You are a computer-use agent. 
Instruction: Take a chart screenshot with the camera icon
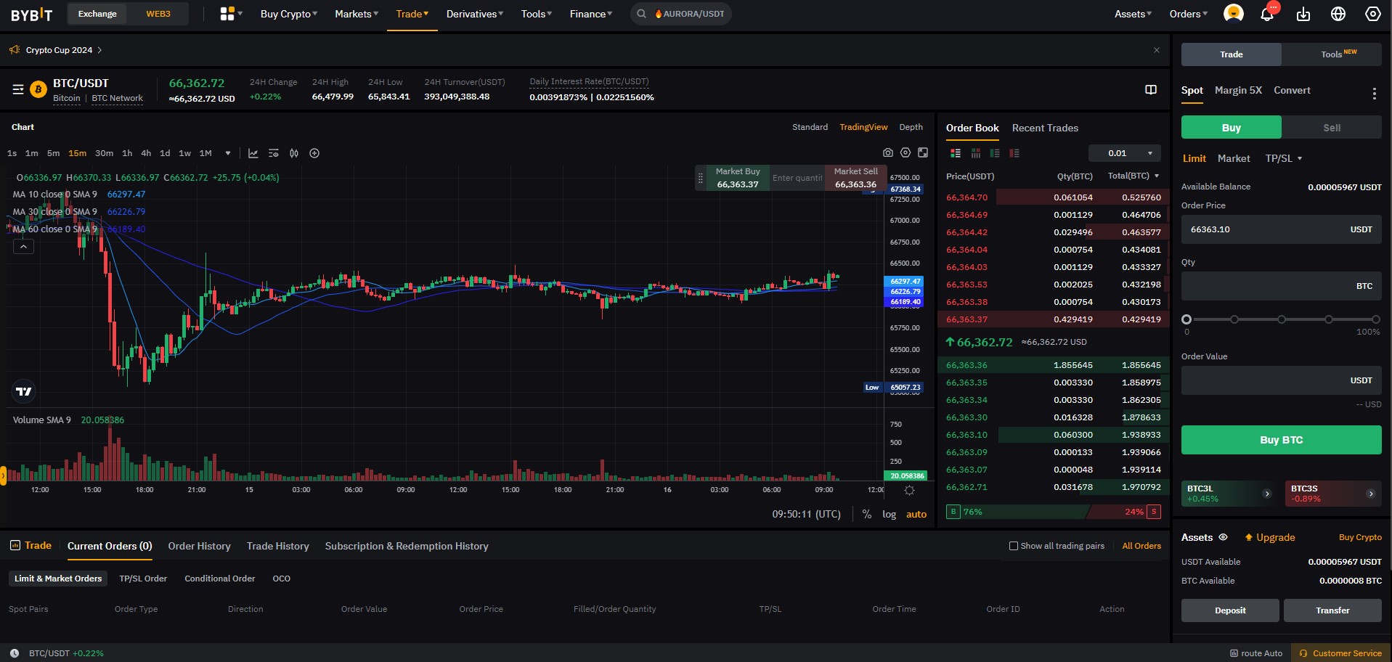pyautogui.click(x=887, y=152)
